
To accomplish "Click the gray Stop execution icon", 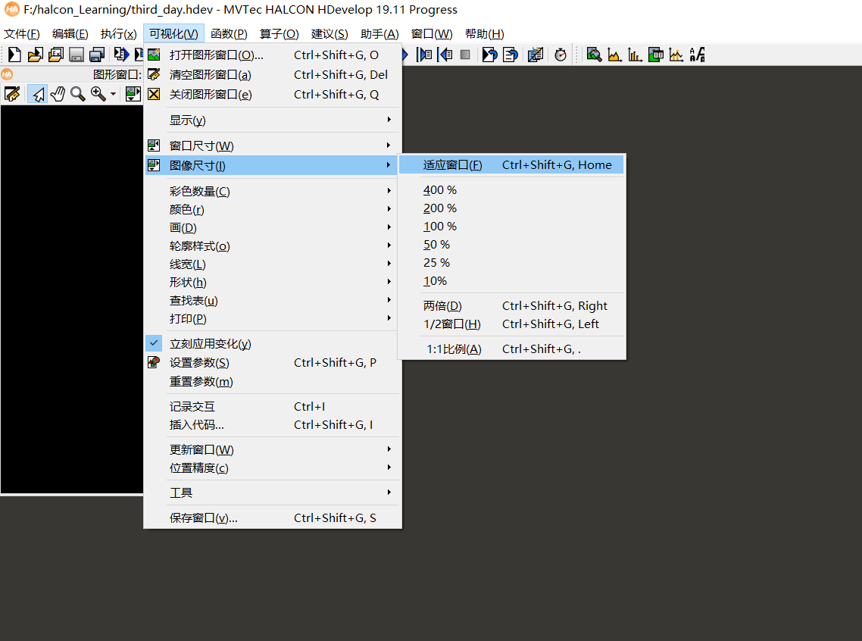I will point(465,55).
